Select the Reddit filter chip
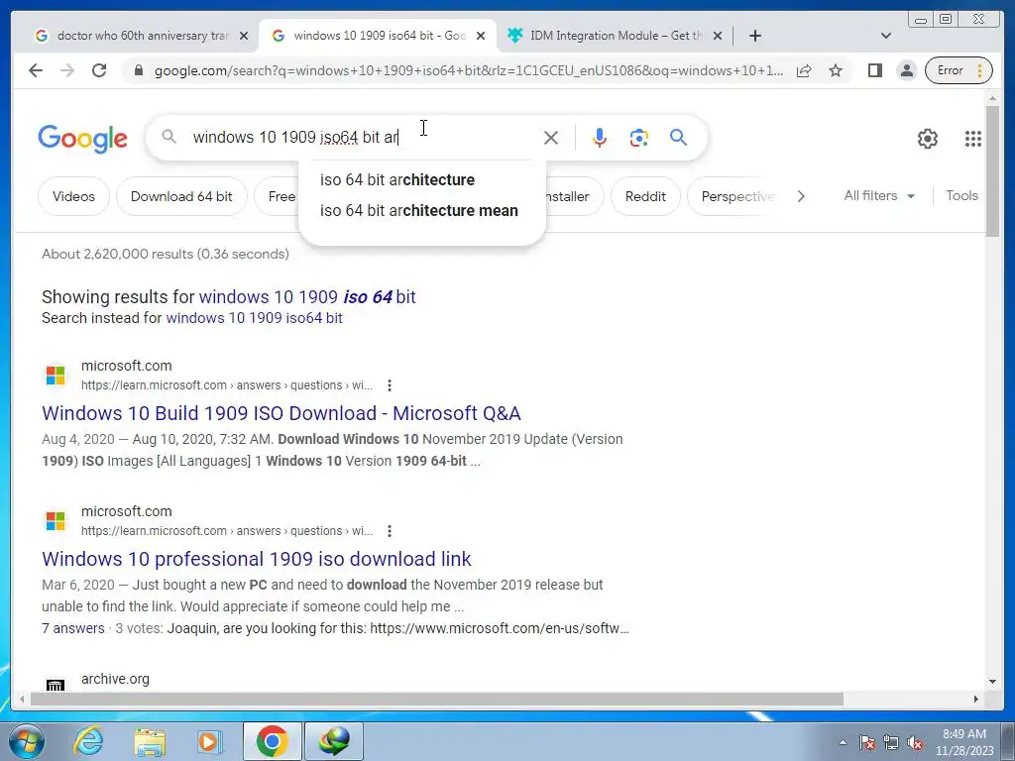Image resolution: width=1015 pixels, height=761 pixels. pos(645,196)
